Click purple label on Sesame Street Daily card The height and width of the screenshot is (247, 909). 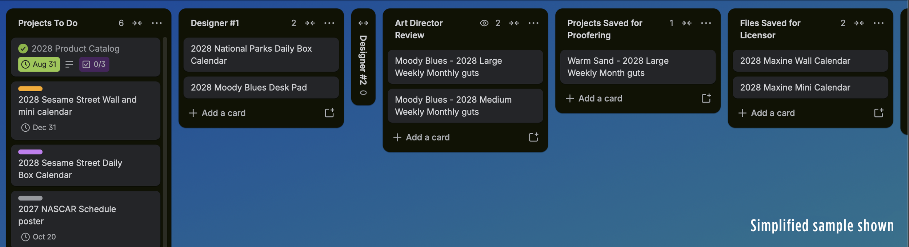pyautogui.click(x=30, y=152)
